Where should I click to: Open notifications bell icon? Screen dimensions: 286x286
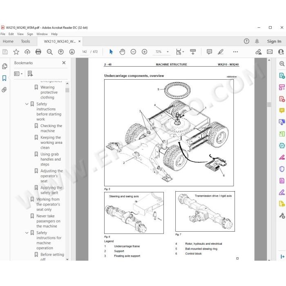point(257,41)
